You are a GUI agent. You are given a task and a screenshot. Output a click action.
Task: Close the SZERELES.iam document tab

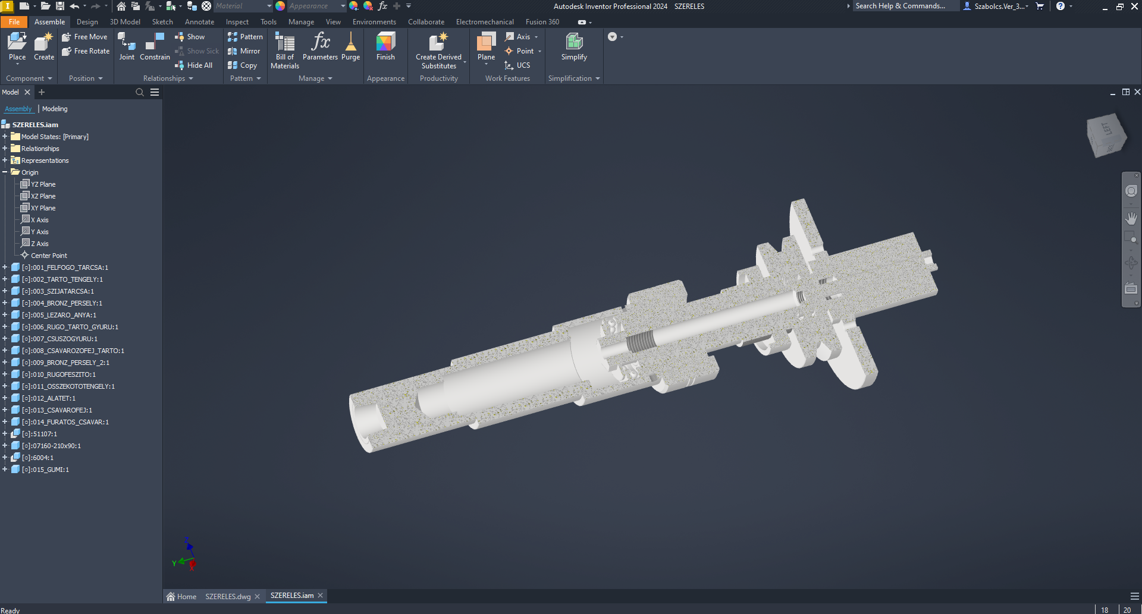[x=321, y=595]
